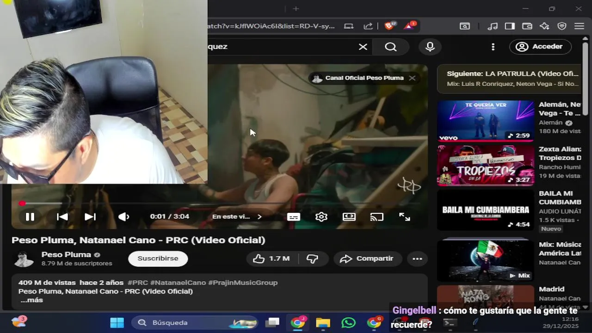Follow the #PrajinMusicGroup hashtag

[243, 283]
